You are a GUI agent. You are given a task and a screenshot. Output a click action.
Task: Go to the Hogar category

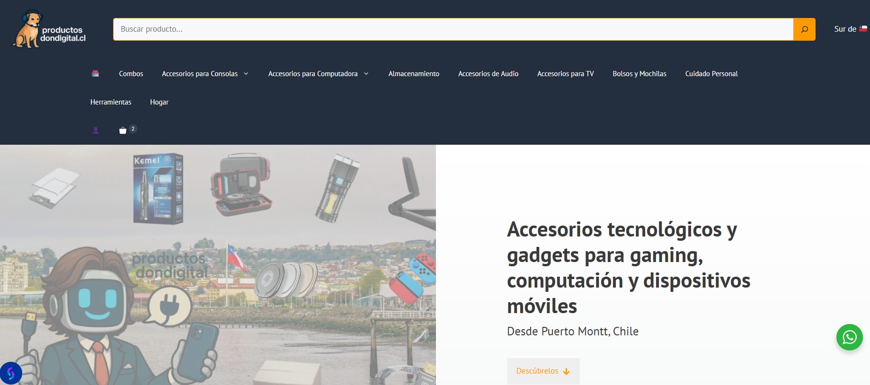click(x=159, y=102)
